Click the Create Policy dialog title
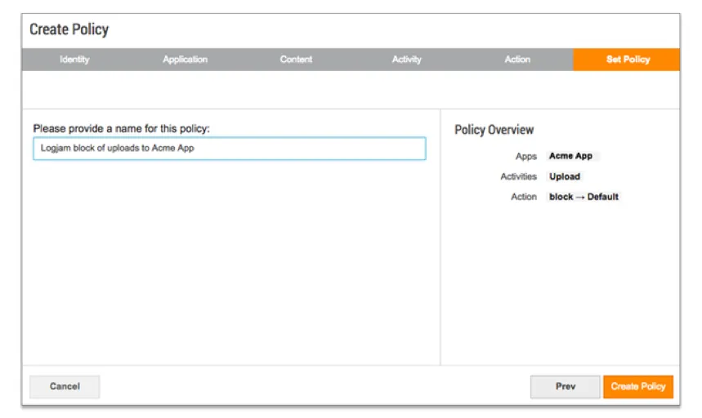The image size is (702, 418). click(69, 29)
